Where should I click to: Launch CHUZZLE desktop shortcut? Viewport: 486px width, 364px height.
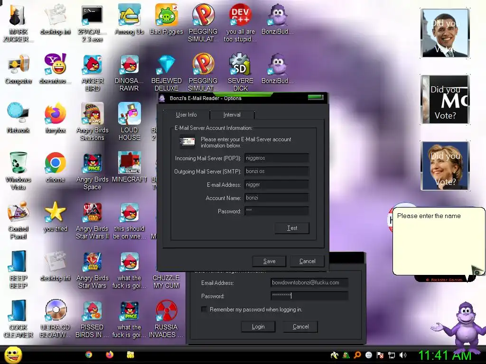(167, 282)
